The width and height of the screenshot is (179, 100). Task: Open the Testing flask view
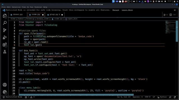point(5,52)
